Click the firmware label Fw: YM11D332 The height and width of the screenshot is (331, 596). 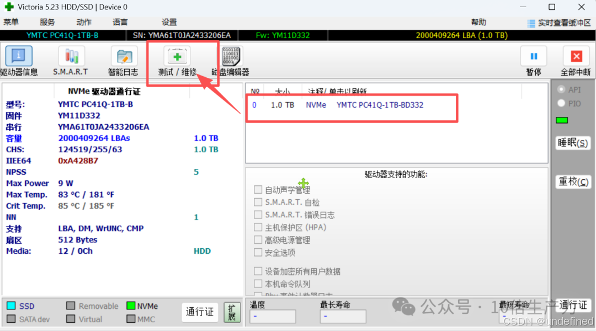click(283, 35)
